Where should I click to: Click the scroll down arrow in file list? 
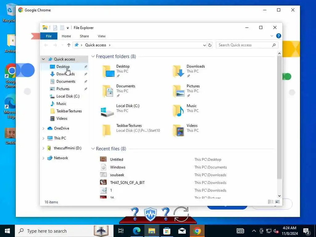(x=279, y=196)
